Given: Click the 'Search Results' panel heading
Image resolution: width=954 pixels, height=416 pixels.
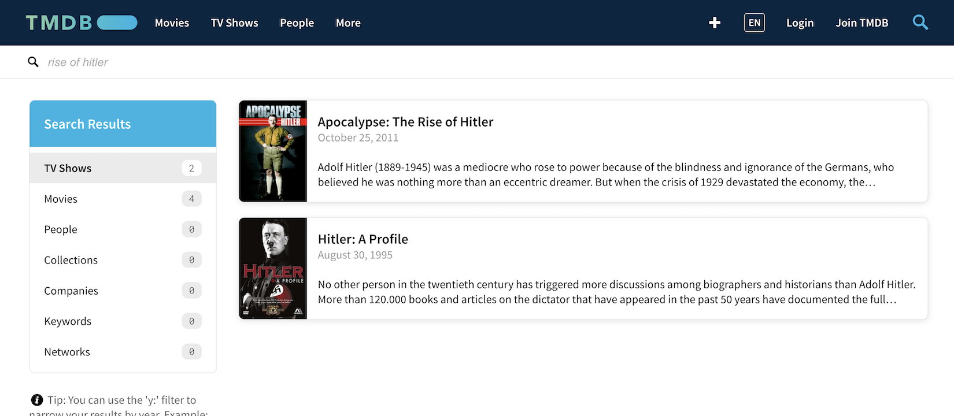Looking at the screenshot, I should pos(87,124).
